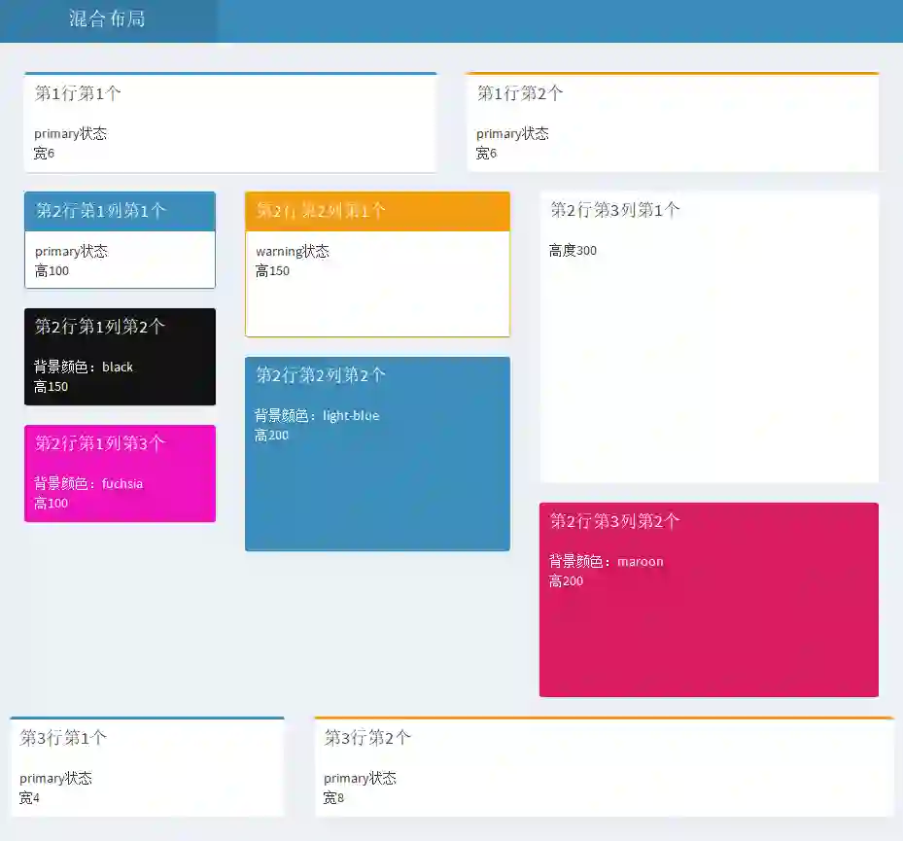Click primary状态 in 第2行第1列第1个 box
903x841 pixels.
point(71,251)
